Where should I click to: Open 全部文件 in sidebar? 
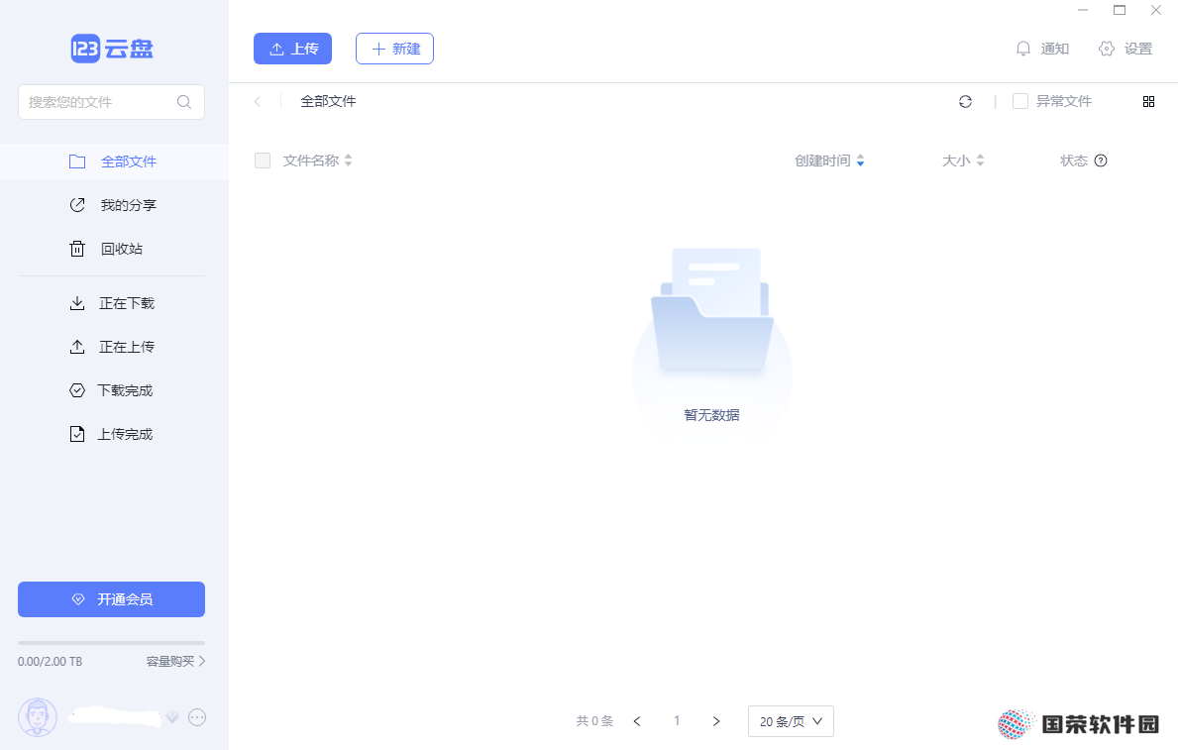[x=114, y=161]
